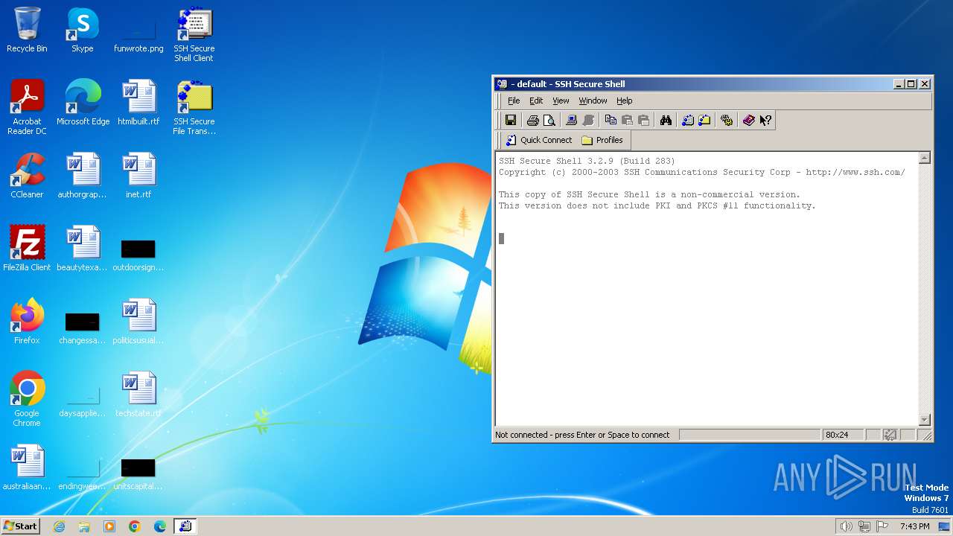This screenshot has height=536, width=953.
Task: Open the Edit menu
Action: click(x=536, y=100)
